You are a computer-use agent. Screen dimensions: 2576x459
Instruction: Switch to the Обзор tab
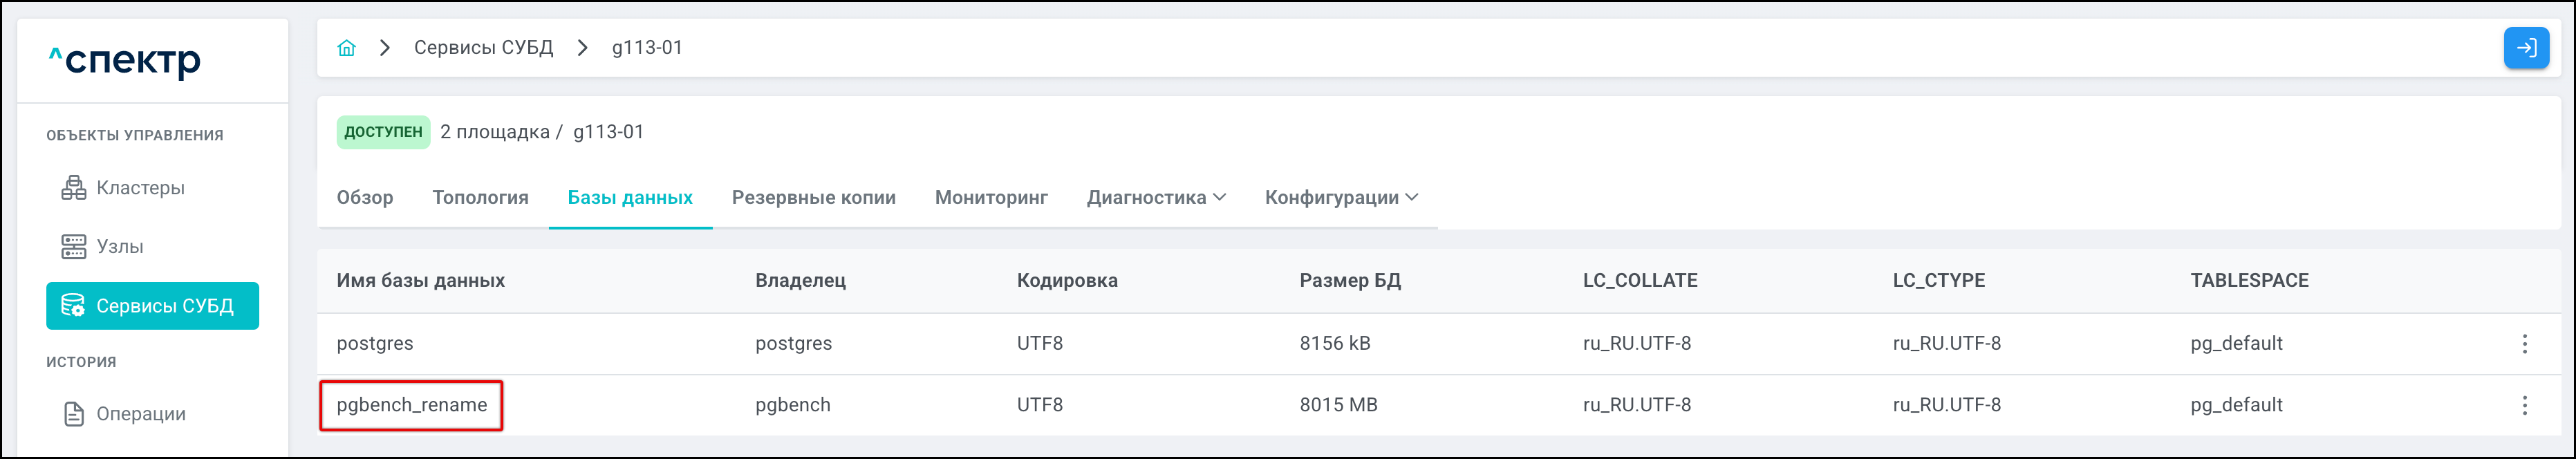365,198
